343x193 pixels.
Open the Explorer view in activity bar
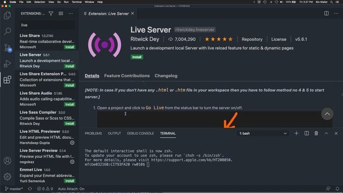7,16
